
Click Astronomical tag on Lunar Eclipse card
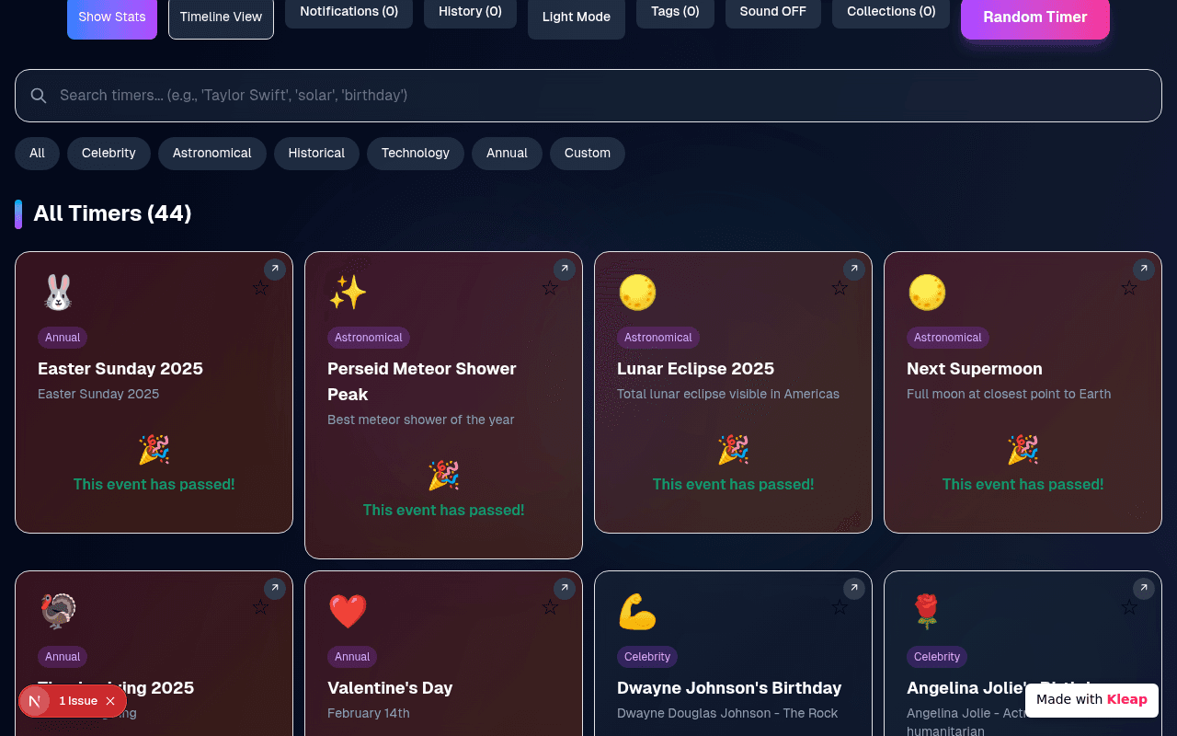(x=658, y=338)
